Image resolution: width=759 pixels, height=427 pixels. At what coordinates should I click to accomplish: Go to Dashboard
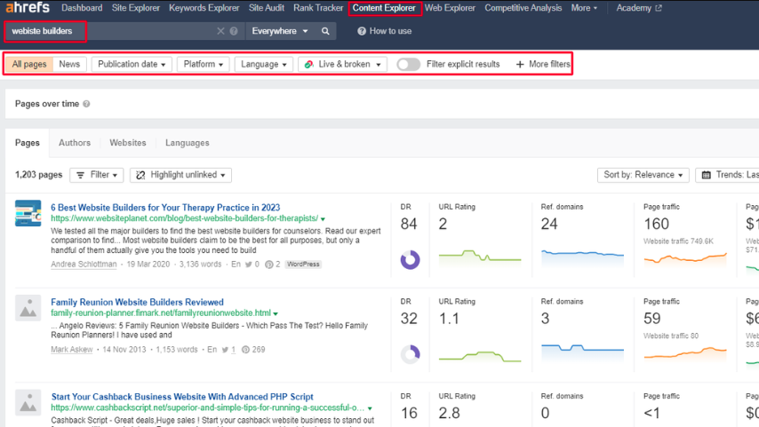(82, 8)
